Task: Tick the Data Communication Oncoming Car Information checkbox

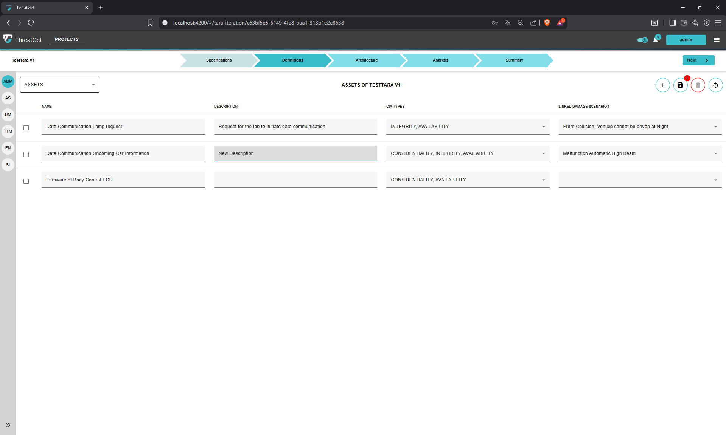Action: click(x=26, y=155)
